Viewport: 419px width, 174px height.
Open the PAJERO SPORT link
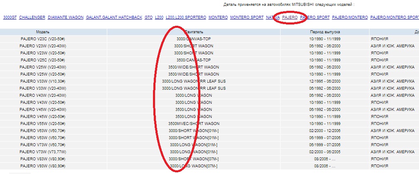click(315, 17)
